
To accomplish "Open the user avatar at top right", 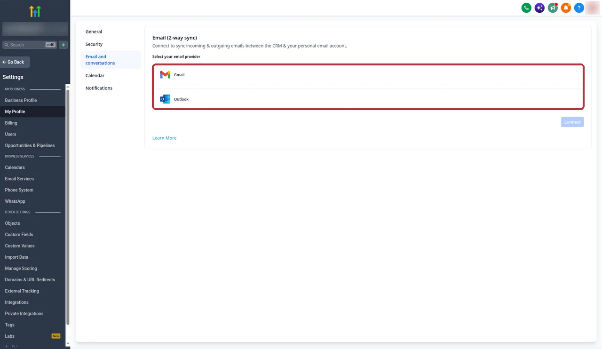I will pyautogui.click(x=592, y=8).
